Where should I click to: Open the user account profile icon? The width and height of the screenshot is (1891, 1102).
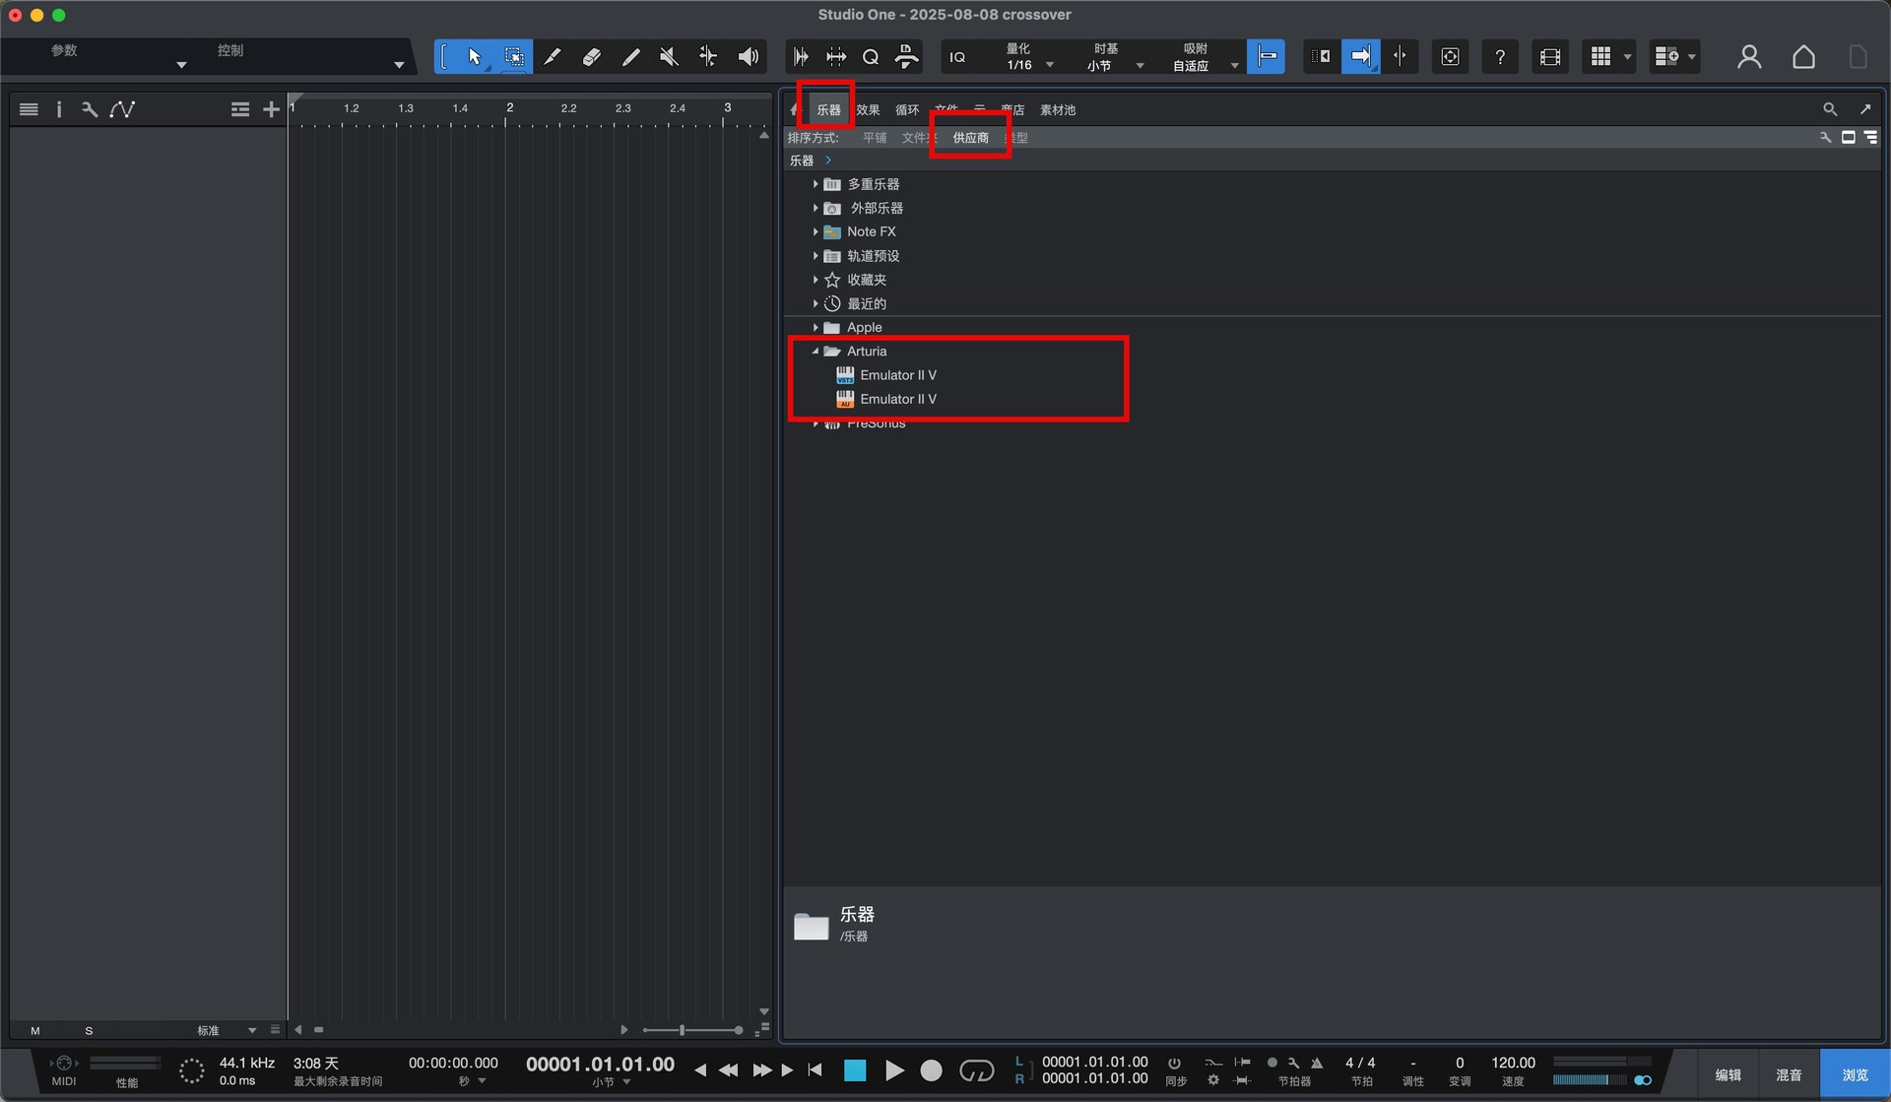1749,57
